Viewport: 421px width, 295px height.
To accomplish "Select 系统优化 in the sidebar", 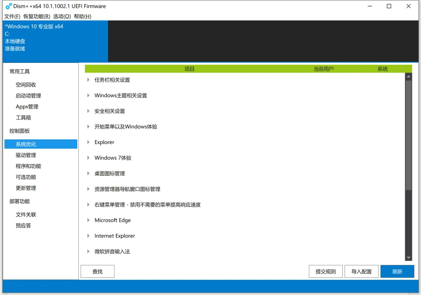I will pos(41,144).
